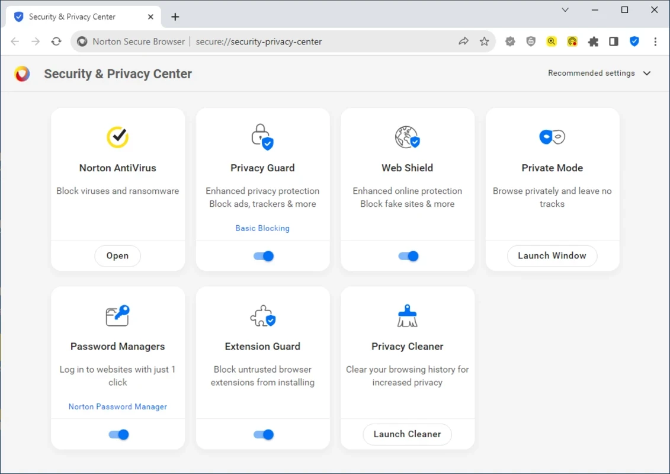
Task: Toggle the Password Managers switch
Action: pos(118,434)
